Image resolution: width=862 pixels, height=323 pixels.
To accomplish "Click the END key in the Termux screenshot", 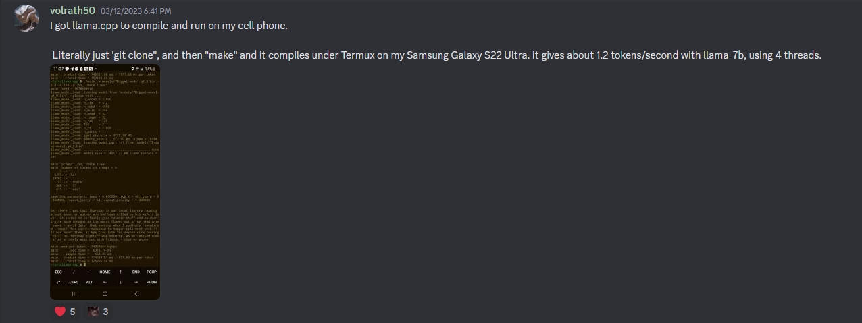I will click(136, 272).
